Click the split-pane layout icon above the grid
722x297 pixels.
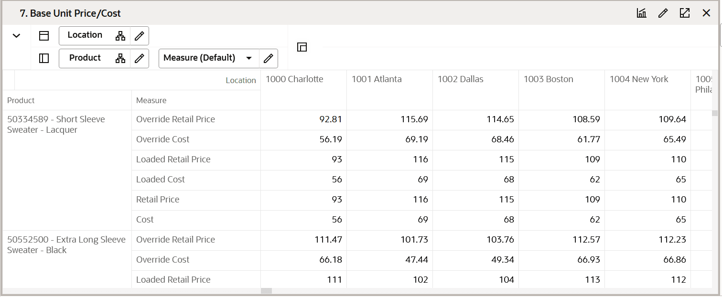302,47
